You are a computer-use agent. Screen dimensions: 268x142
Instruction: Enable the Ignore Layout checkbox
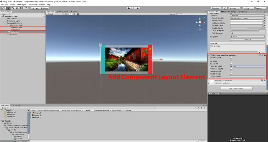[x=231, y=58]
